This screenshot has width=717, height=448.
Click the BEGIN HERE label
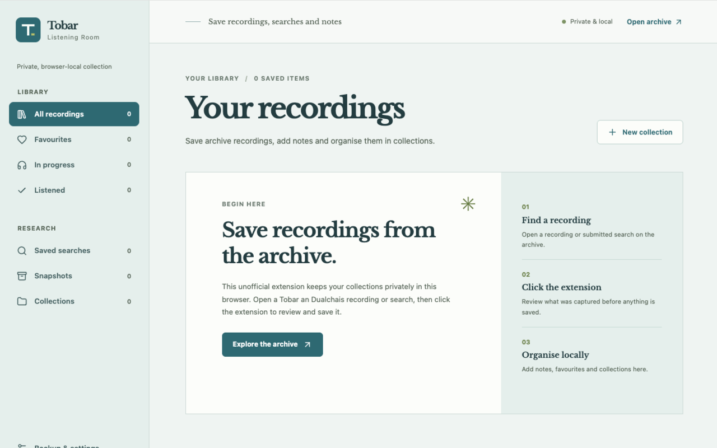[x=244, y=204]
